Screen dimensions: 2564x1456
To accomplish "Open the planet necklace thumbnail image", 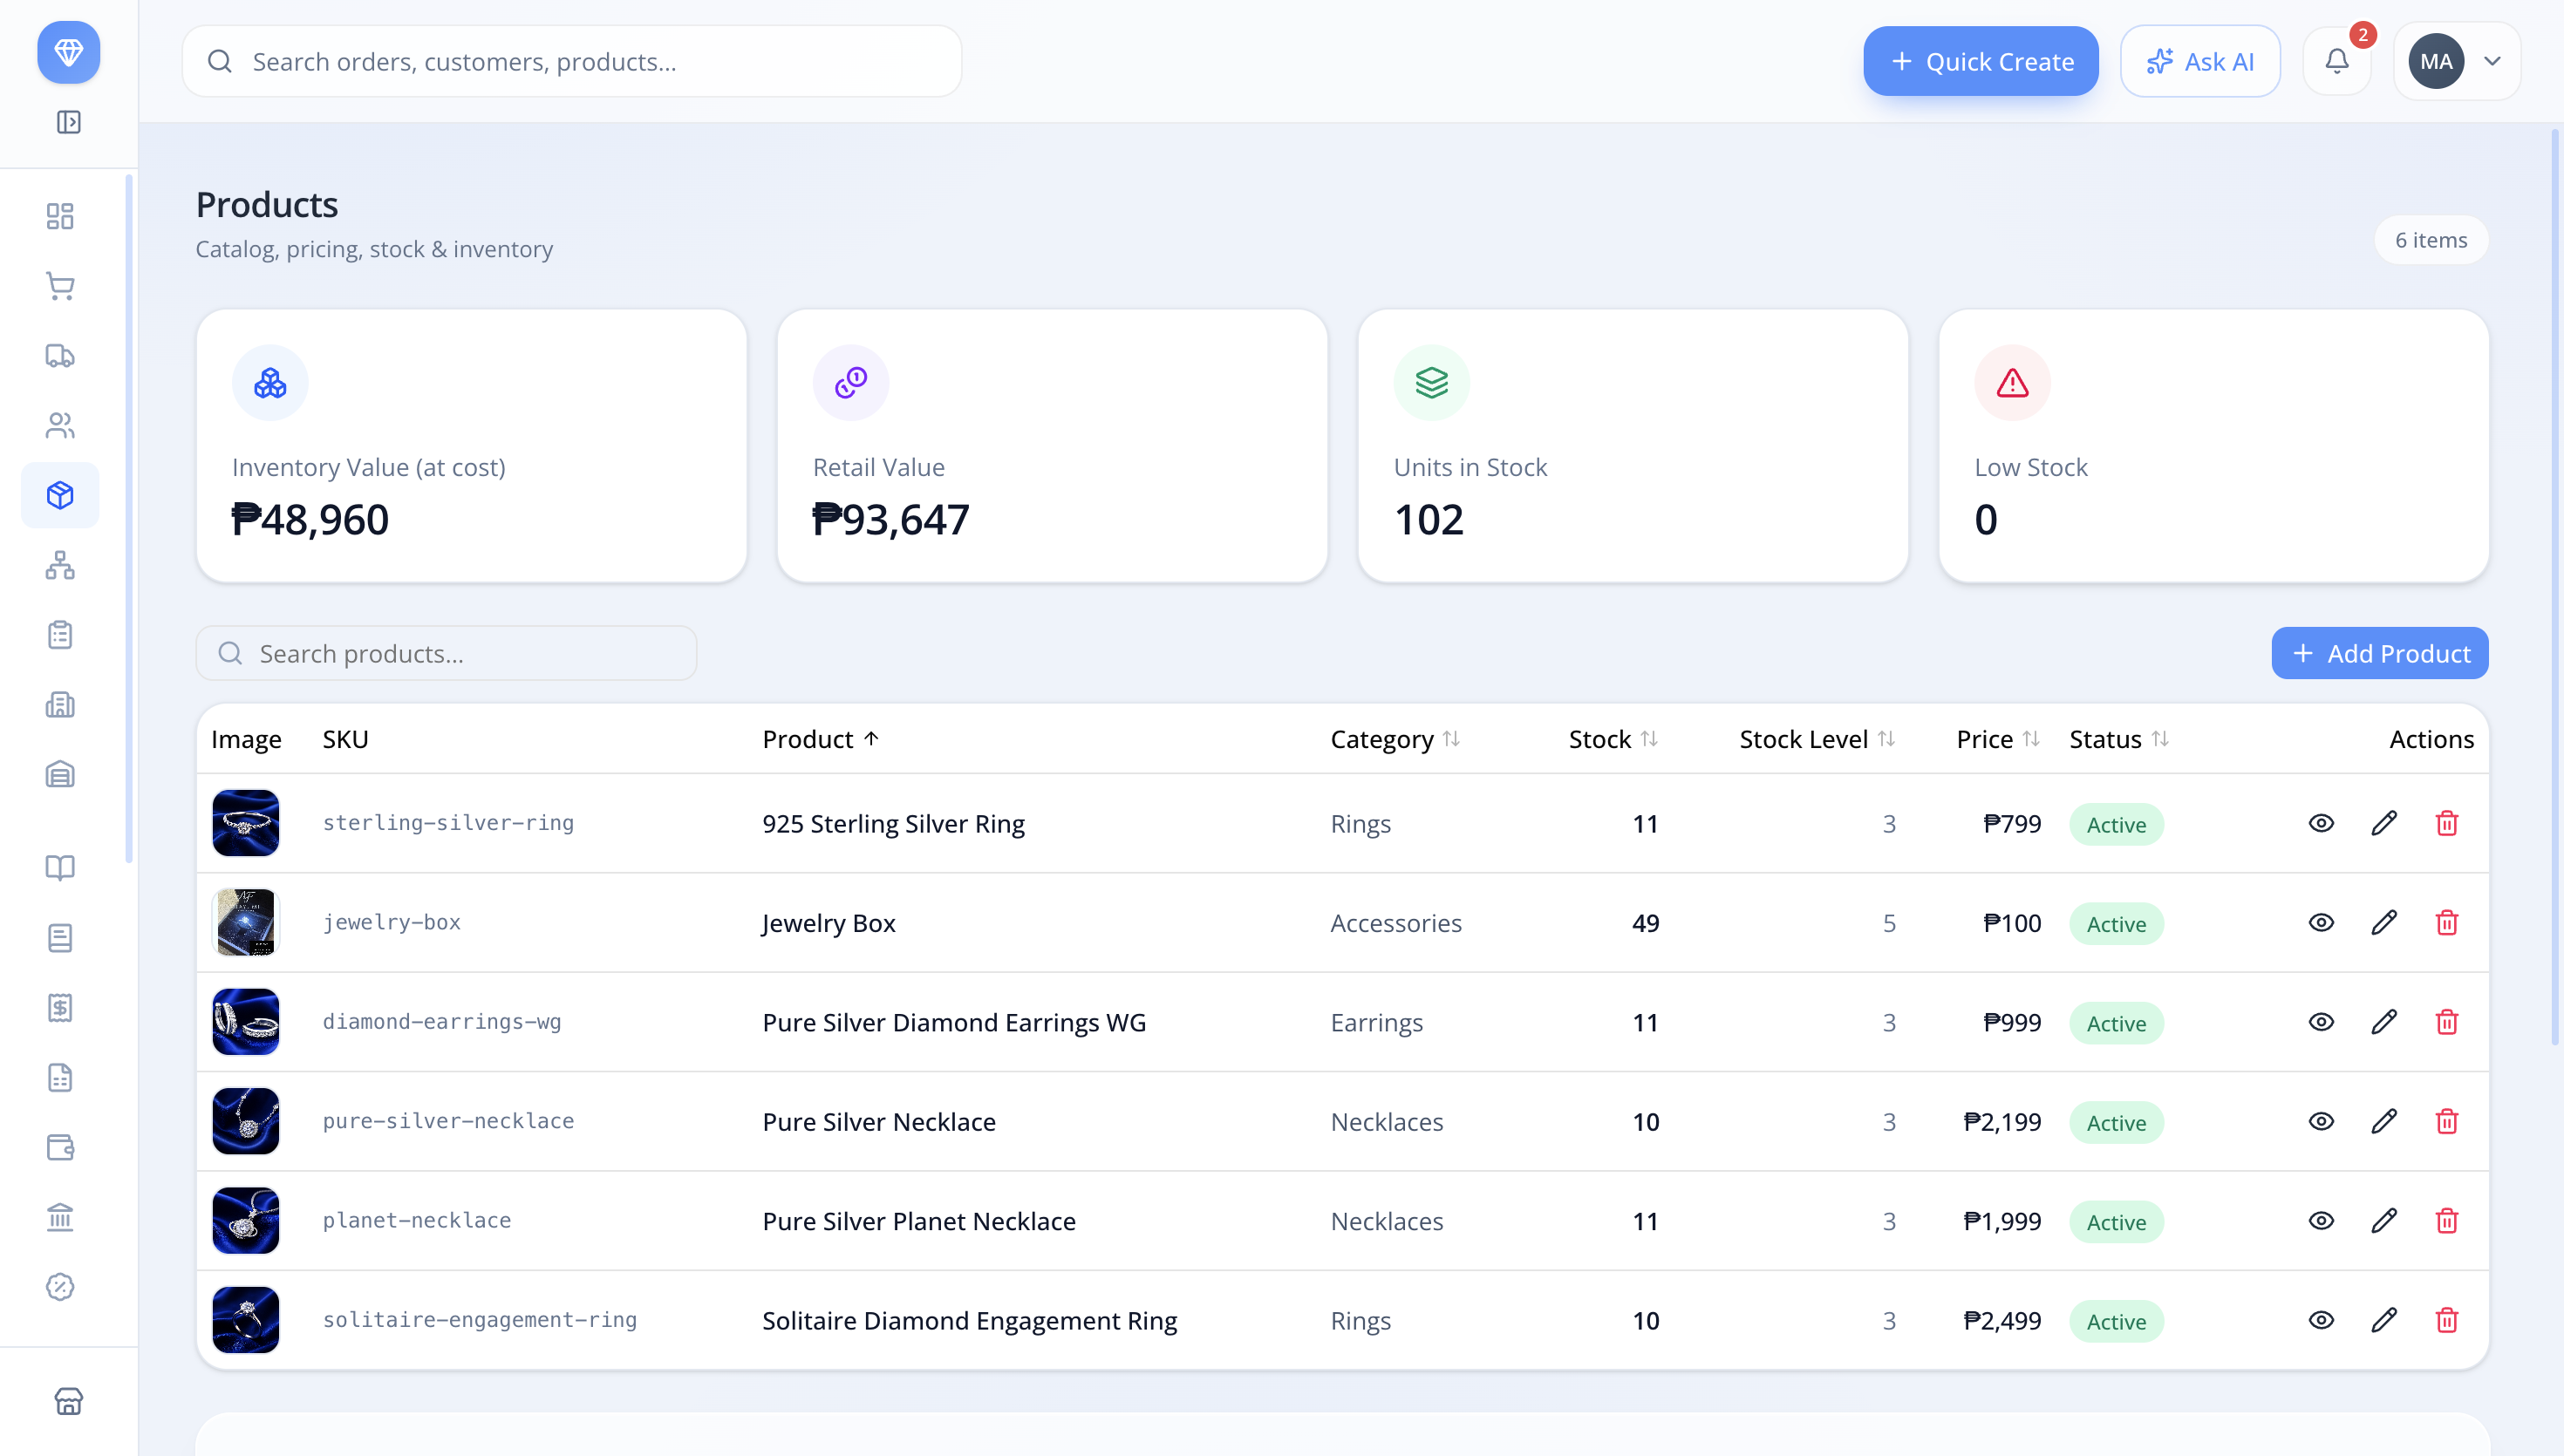I will pyautogui.click(x=246, y=1220).
